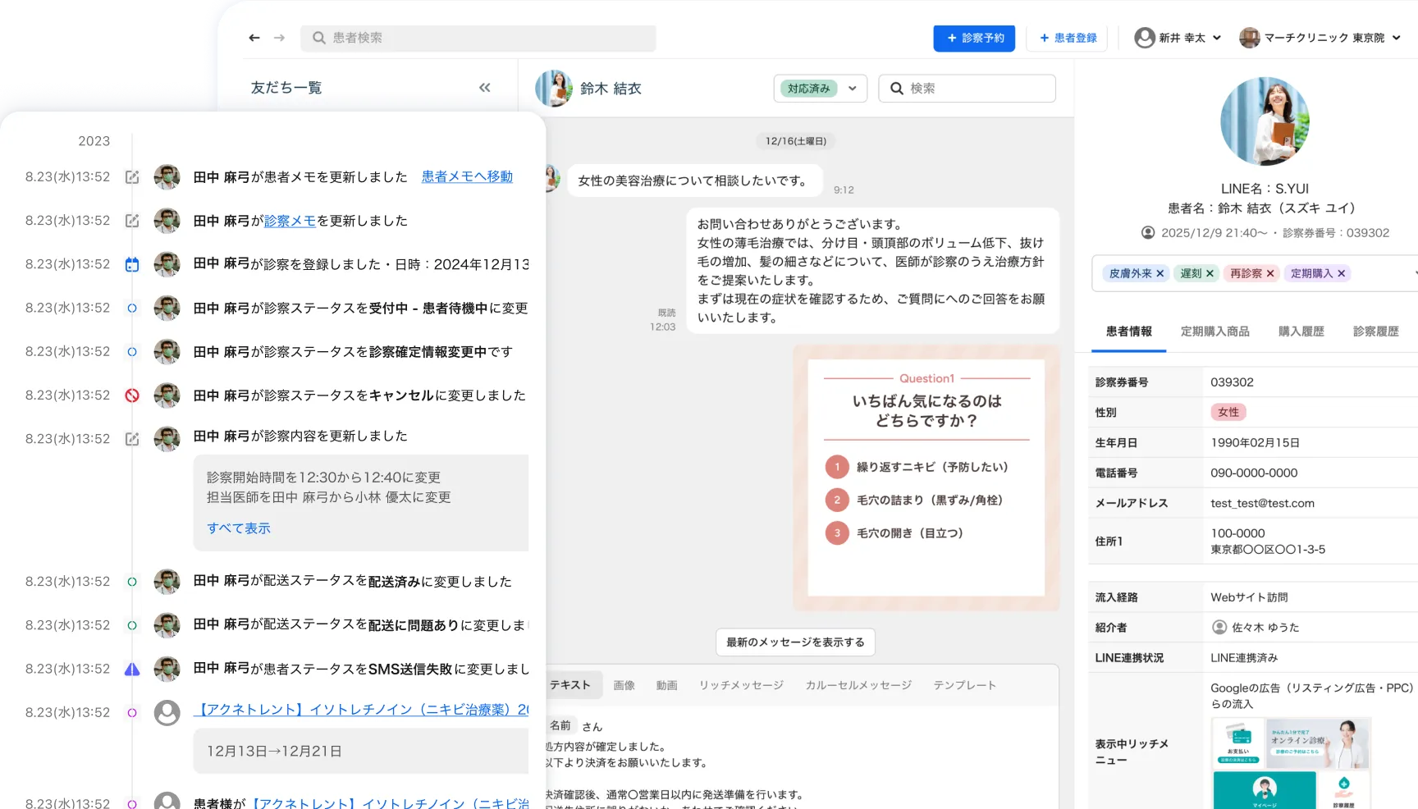
Task: Click edit icon on 患者メモ history row
Action: pyautogui.click(x=132, y=176)
